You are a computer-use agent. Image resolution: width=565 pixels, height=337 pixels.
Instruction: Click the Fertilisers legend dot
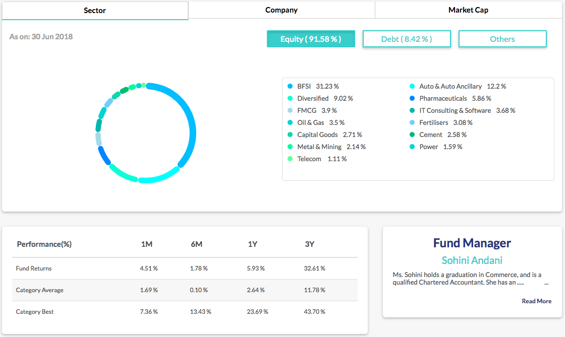pyautogui.click(x=411, y=122)
